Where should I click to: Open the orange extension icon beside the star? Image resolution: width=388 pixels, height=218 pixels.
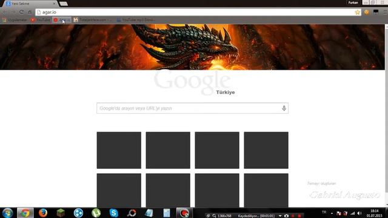[x=366, y=12]
